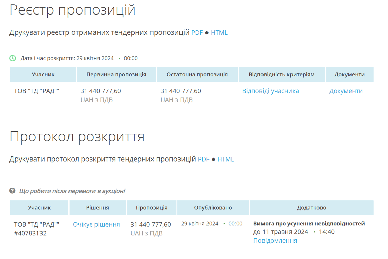The image size is (388, 259).
Task: Select the Учасник column header
Action: coord(43,74)
